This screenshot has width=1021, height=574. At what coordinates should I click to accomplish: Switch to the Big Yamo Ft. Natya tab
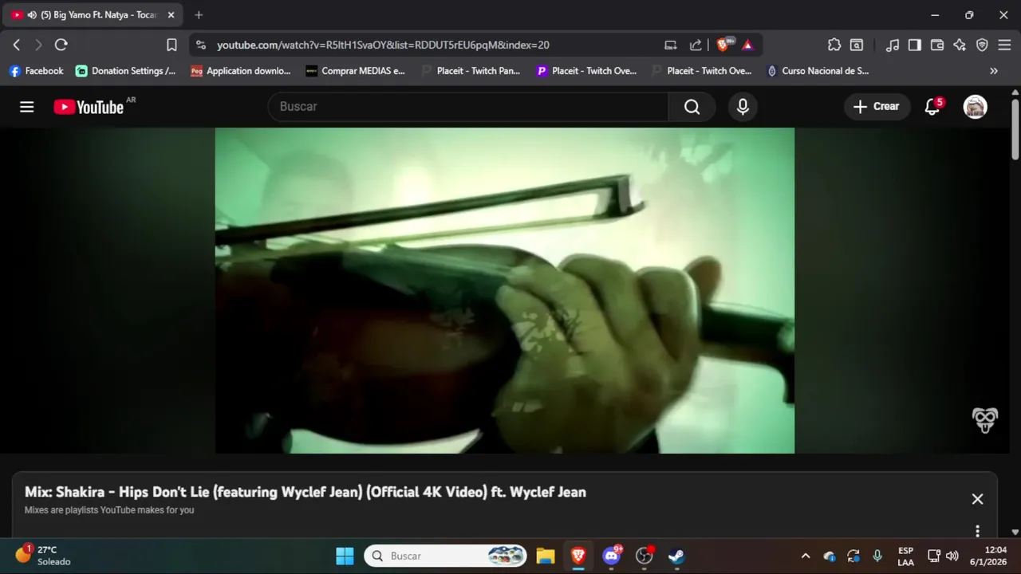click(92, 15)
